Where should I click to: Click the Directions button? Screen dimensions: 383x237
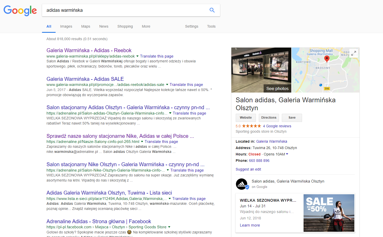pos(269,118)
